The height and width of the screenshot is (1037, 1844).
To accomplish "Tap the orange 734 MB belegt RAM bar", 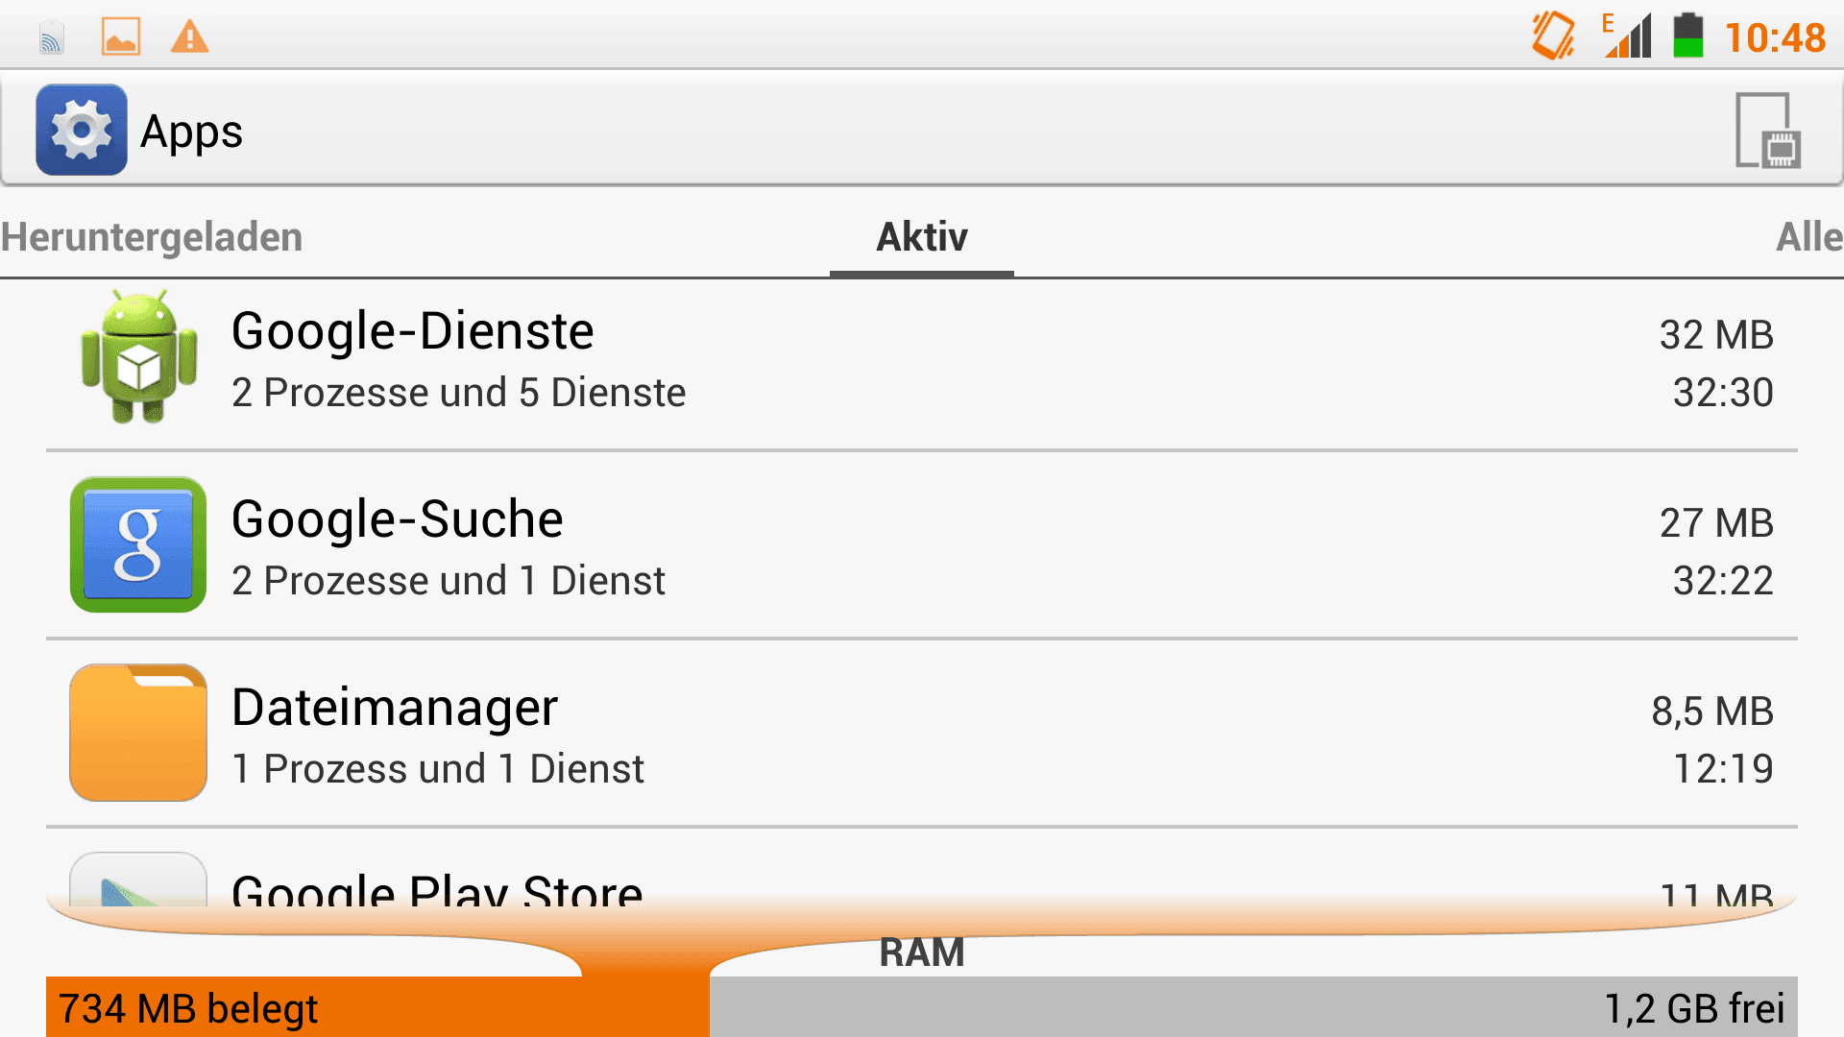I will pos(377,1007).
